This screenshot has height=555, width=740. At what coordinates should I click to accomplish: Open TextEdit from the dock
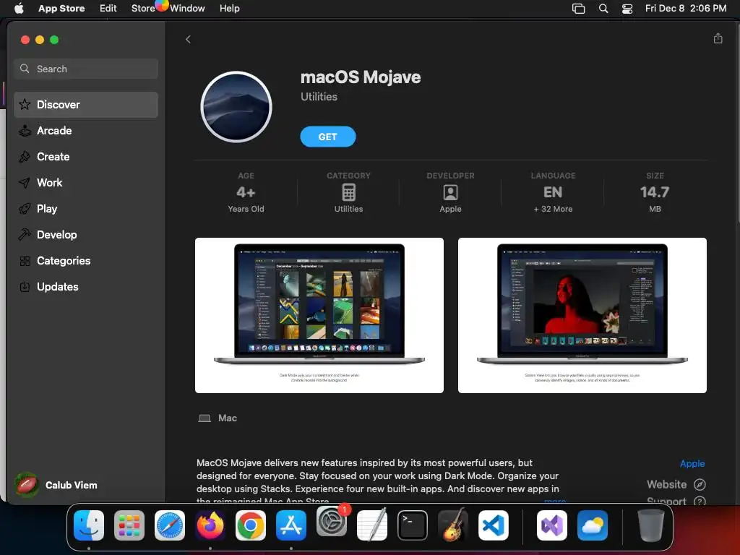coord(372,525)
